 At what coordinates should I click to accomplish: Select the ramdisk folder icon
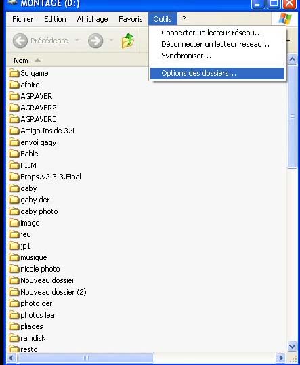pyautogui.click(x=14, y=338)
